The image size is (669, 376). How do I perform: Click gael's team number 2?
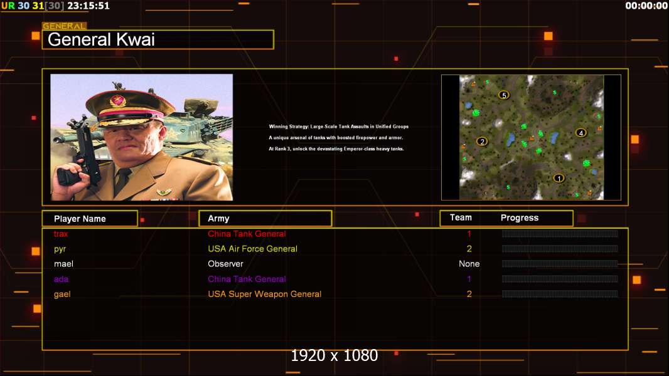tap(469, 294)
